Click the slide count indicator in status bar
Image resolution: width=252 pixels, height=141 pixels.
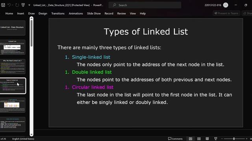point(3,139)
